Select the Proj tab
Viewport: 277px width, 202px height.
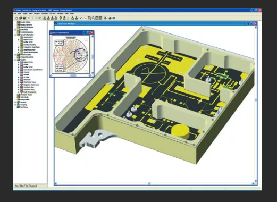click(16, 186)
